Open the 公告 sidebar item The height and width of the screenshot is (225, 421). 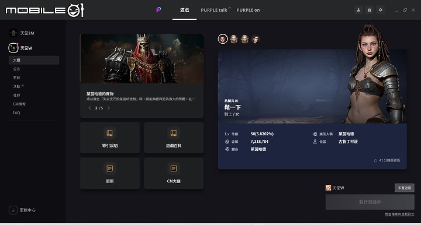[x=16, y=69]
